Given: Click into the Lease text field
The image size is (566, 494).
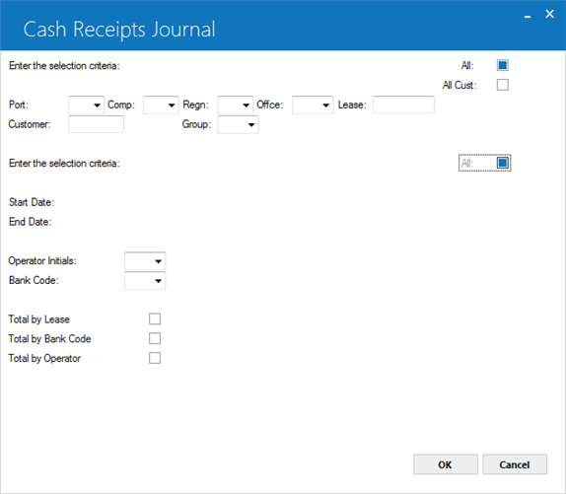Looking at the screenshot, I should 403,105.
